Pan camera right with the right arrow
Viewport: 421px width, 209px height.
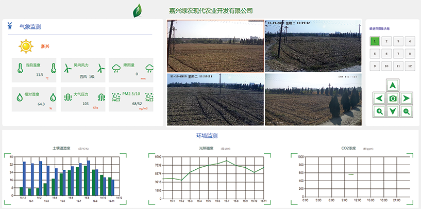click(x=406, y=98)
